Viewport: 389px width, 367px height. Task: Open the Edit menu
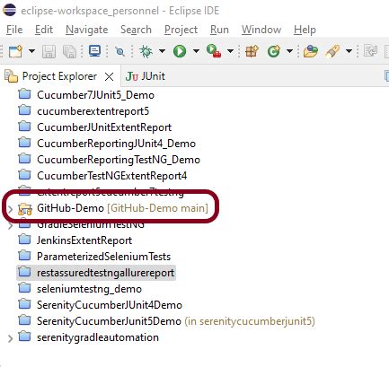(x=44, y=30)
